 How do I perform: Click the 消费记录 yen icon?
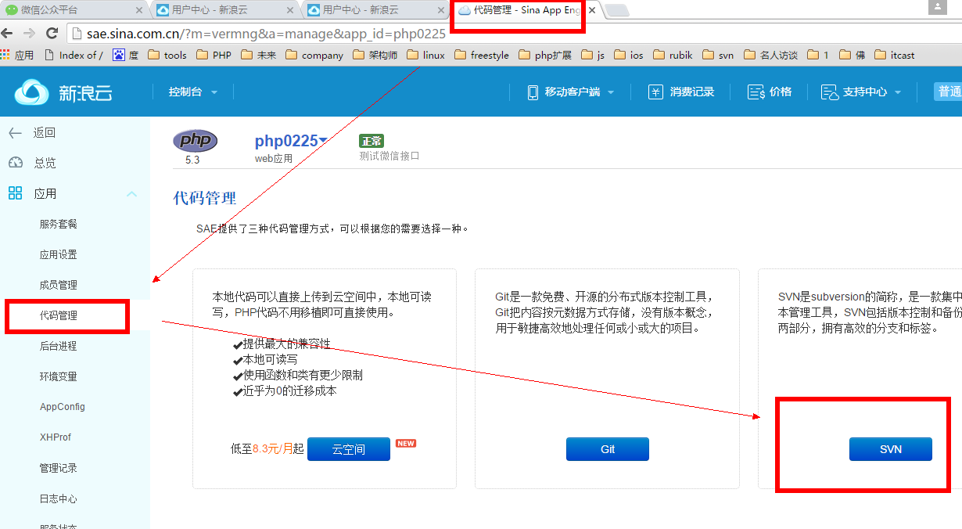tap(655, 92)
